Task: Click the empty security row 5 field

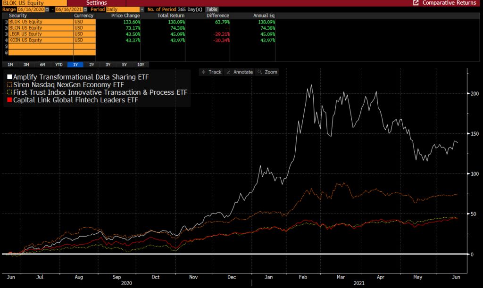Action: click(38, 46)
